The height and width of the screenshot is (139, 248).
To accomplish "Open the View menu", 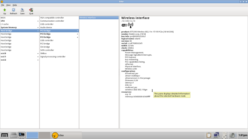I will coord(8,5).
